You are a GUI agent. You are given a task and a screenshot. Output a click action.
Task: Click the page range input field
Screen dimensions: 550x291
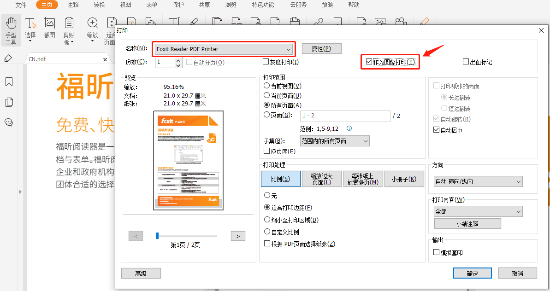tap(344, 116)
